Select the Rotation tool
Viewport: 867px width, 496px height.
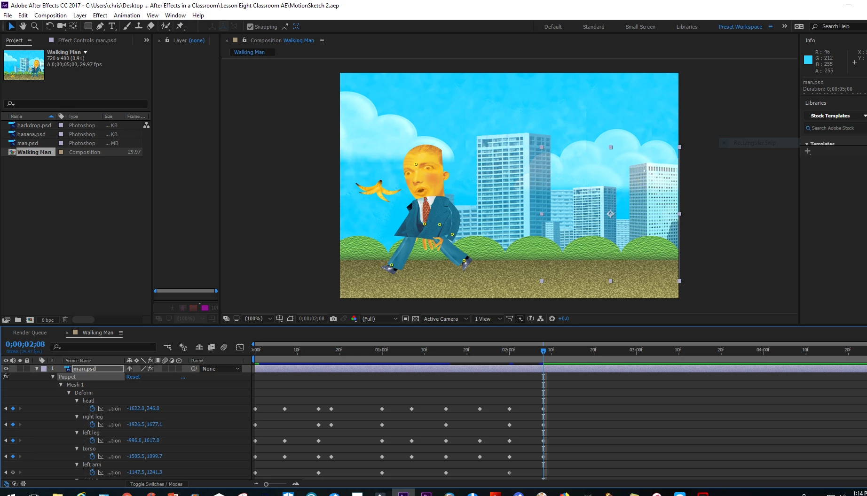pyautogui.click(x=49, y=26)
